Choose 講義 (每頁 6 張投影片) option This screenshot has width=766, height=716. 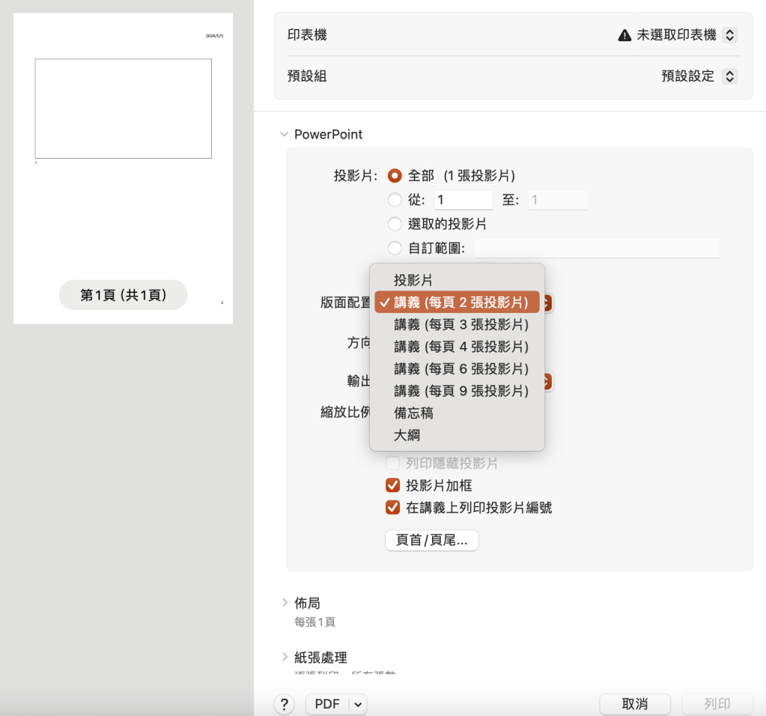tap(461, 368)
